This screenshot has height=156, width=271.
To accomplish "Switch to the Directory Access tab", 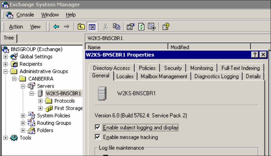I will [x=111, y=68].
